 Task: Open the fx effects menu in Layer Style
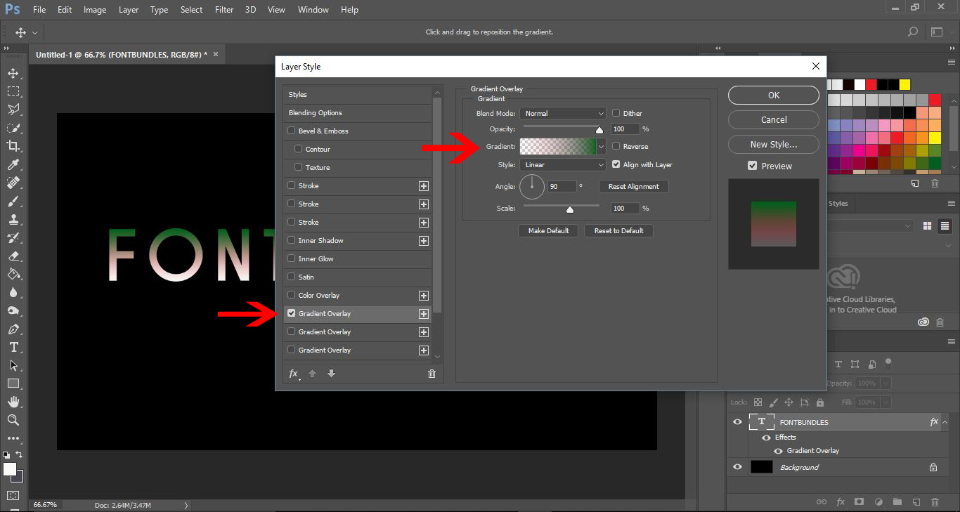[294, 374]
